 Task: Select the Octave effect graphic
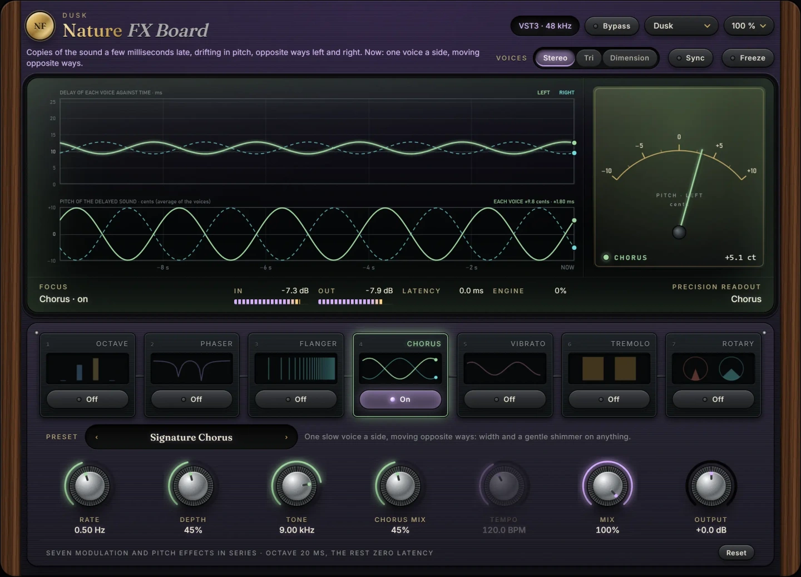tap(87, 368)
